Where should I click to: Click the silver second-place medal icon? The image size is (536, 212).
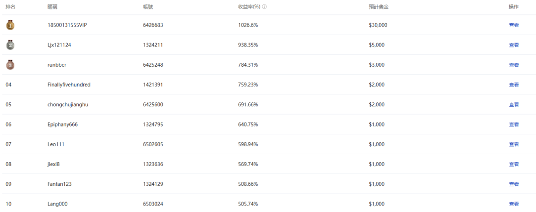(10, 45)
